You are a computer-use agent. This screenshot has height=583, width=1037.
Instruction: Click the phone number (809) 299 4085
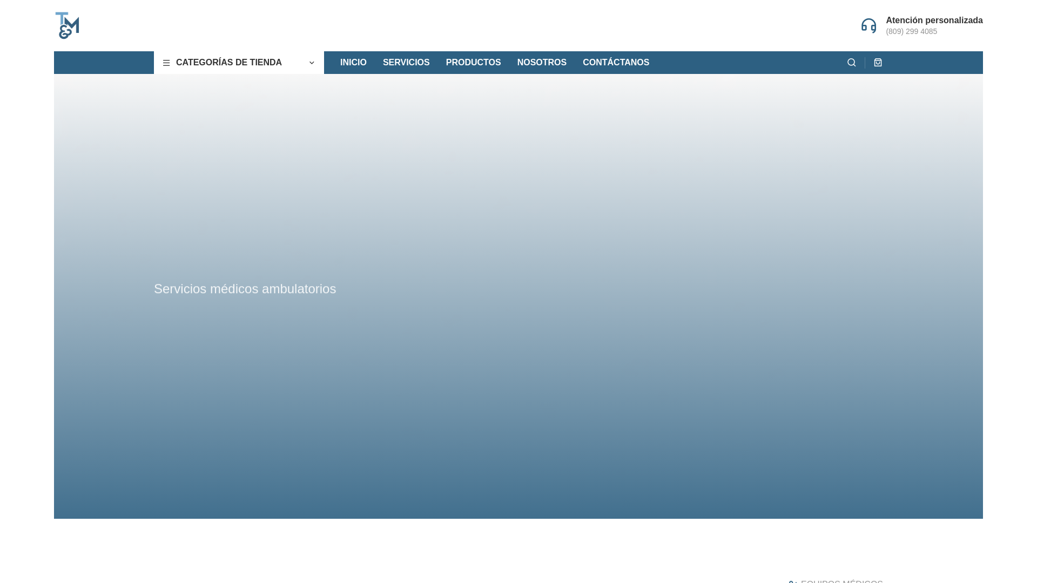911,31
